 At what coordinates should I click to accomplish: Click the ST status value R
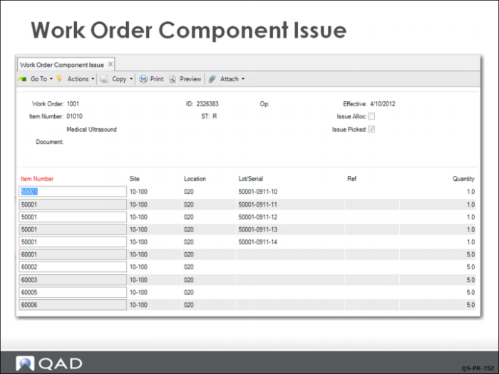click(215, 116)
